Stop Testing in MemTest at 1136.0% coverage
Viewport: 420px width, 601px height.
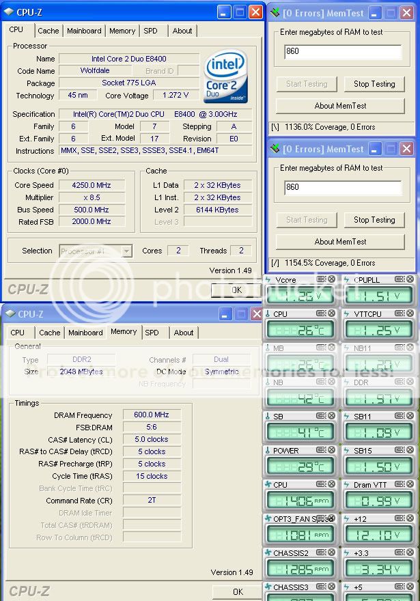[374, 84]
